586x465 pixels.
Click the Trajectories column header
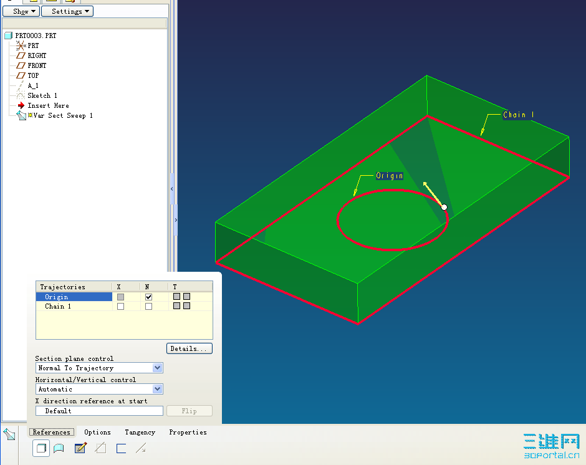[x=74, y=287]
